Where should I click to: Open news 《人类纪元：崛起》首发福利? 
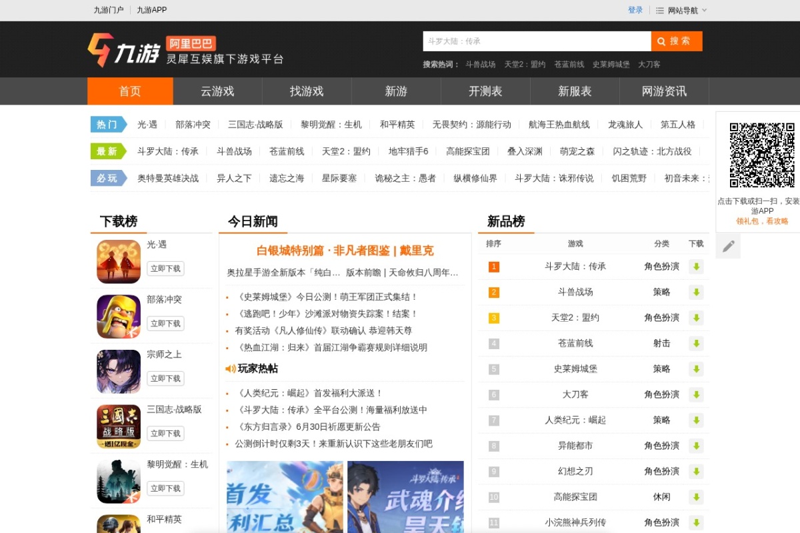[x=309, y=394]
